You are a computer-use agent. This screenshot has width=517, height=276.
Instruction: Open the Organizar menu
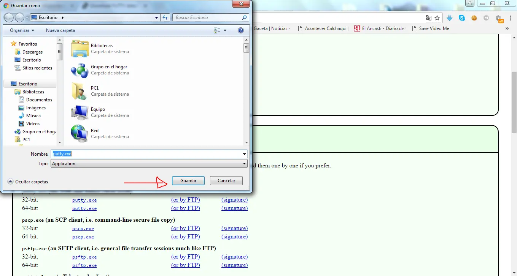(x=22, y=30)
